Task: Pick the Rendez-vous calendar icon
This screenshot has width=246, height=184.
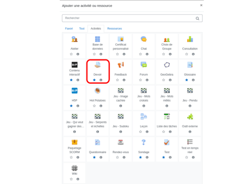Action: [121, 142]
